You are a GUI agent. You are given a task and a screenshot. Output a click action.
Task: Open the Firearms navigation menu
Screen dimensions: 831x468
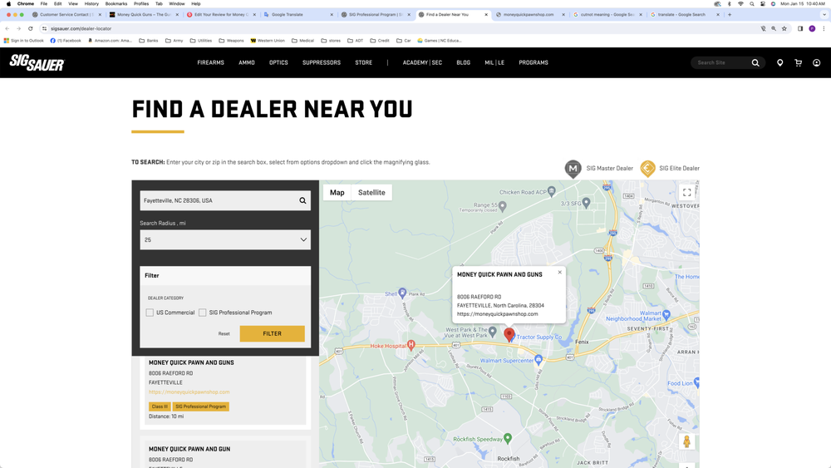pyautogui.click(x=210, y=63)
